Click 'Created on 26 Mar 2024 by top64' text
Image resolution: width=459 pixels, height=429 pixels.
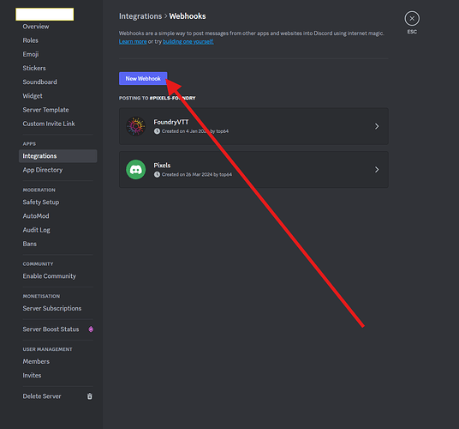197,174
